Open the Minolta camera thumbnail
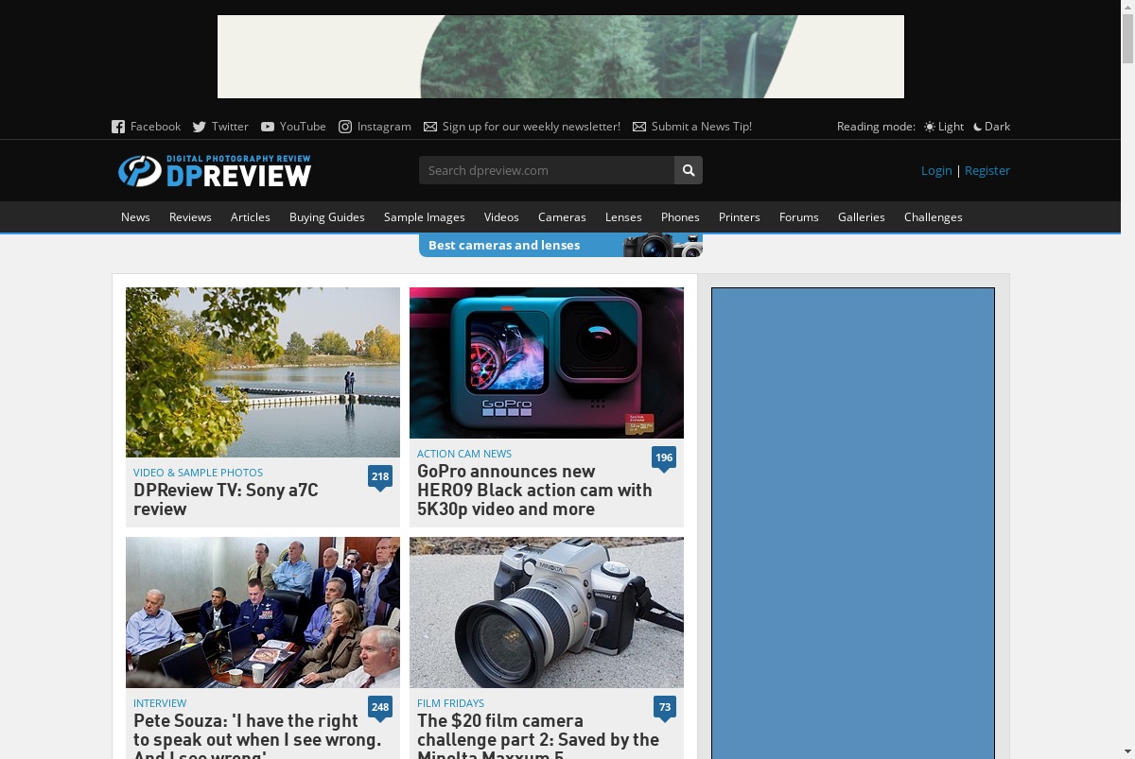 coord(547,612)
